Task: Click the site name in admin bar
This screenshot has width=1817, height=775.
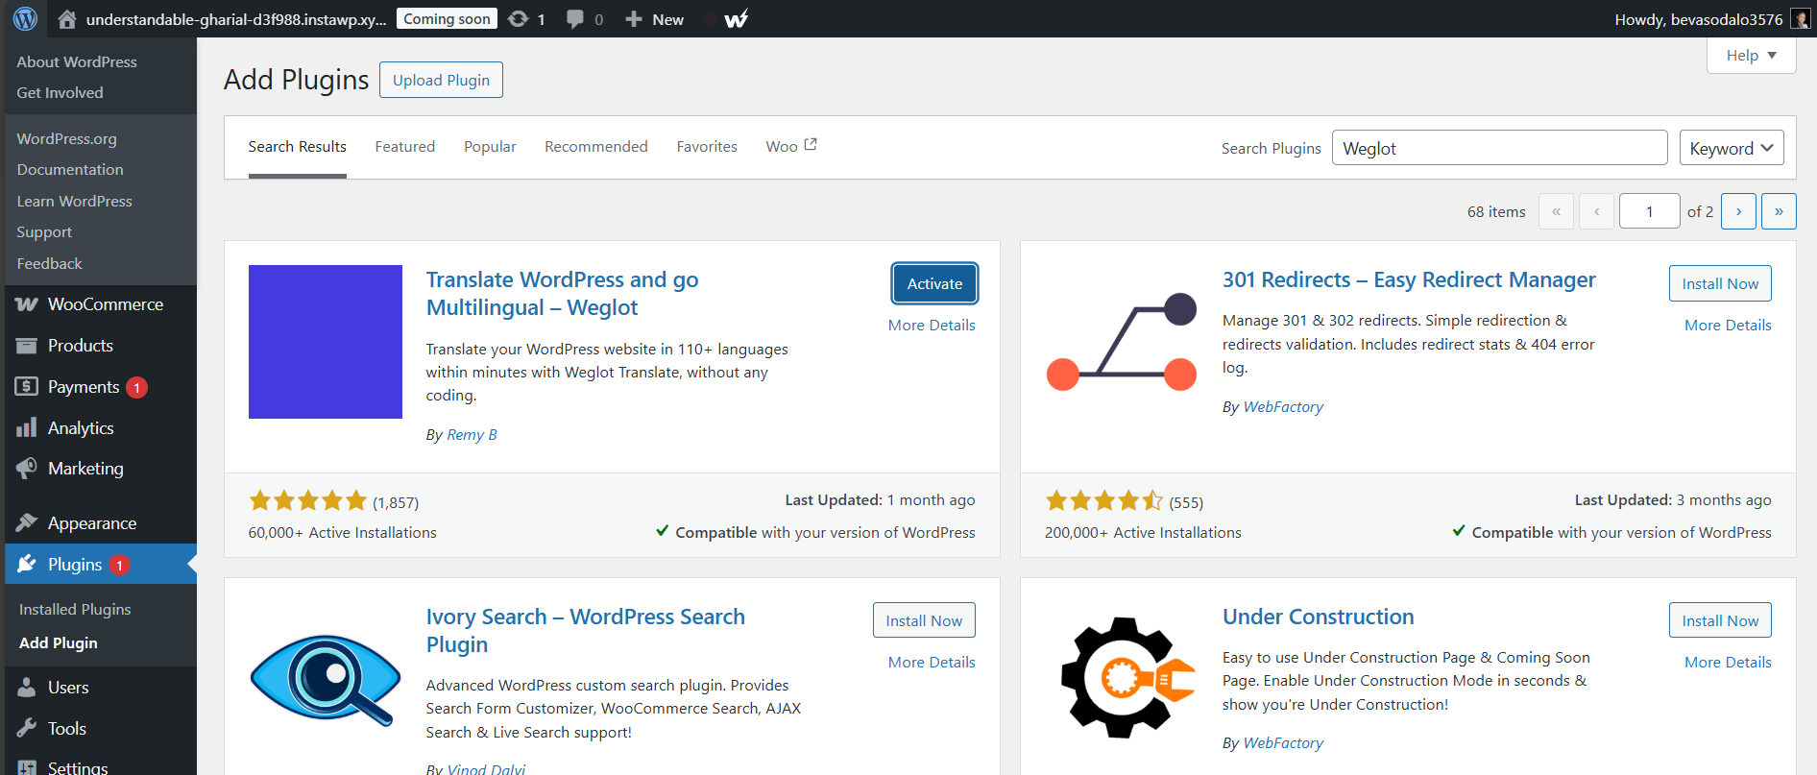Action: 236,19
